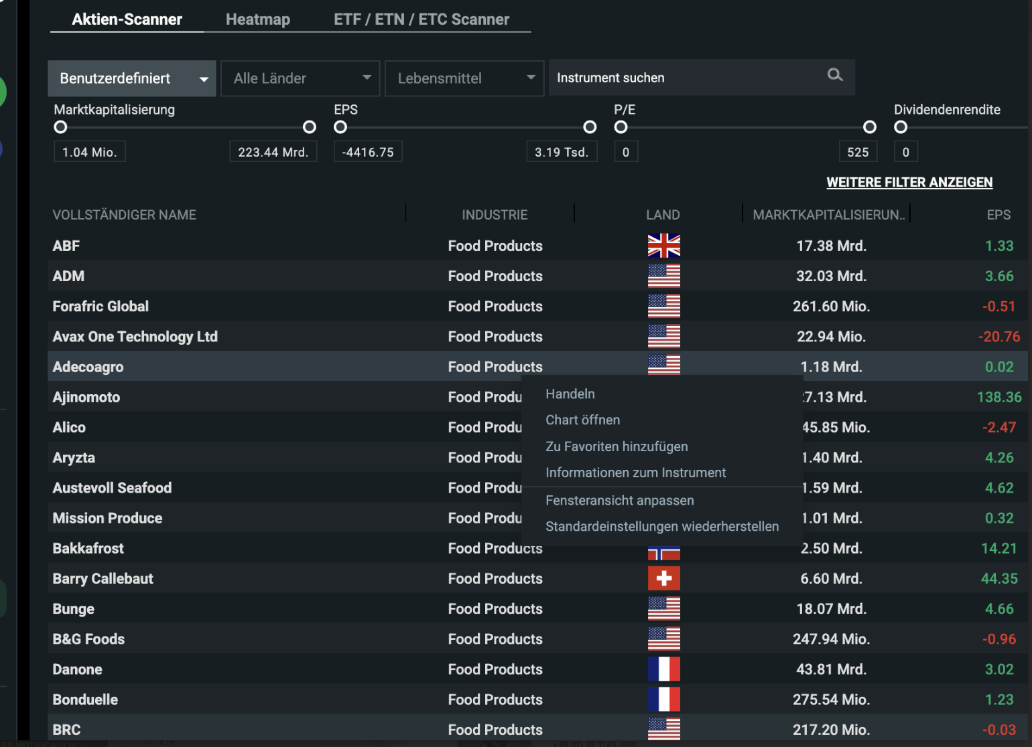Select the Avax One Technology Ltd name
The height and width of the screenshot is (747, 1032).
(135, 337)
